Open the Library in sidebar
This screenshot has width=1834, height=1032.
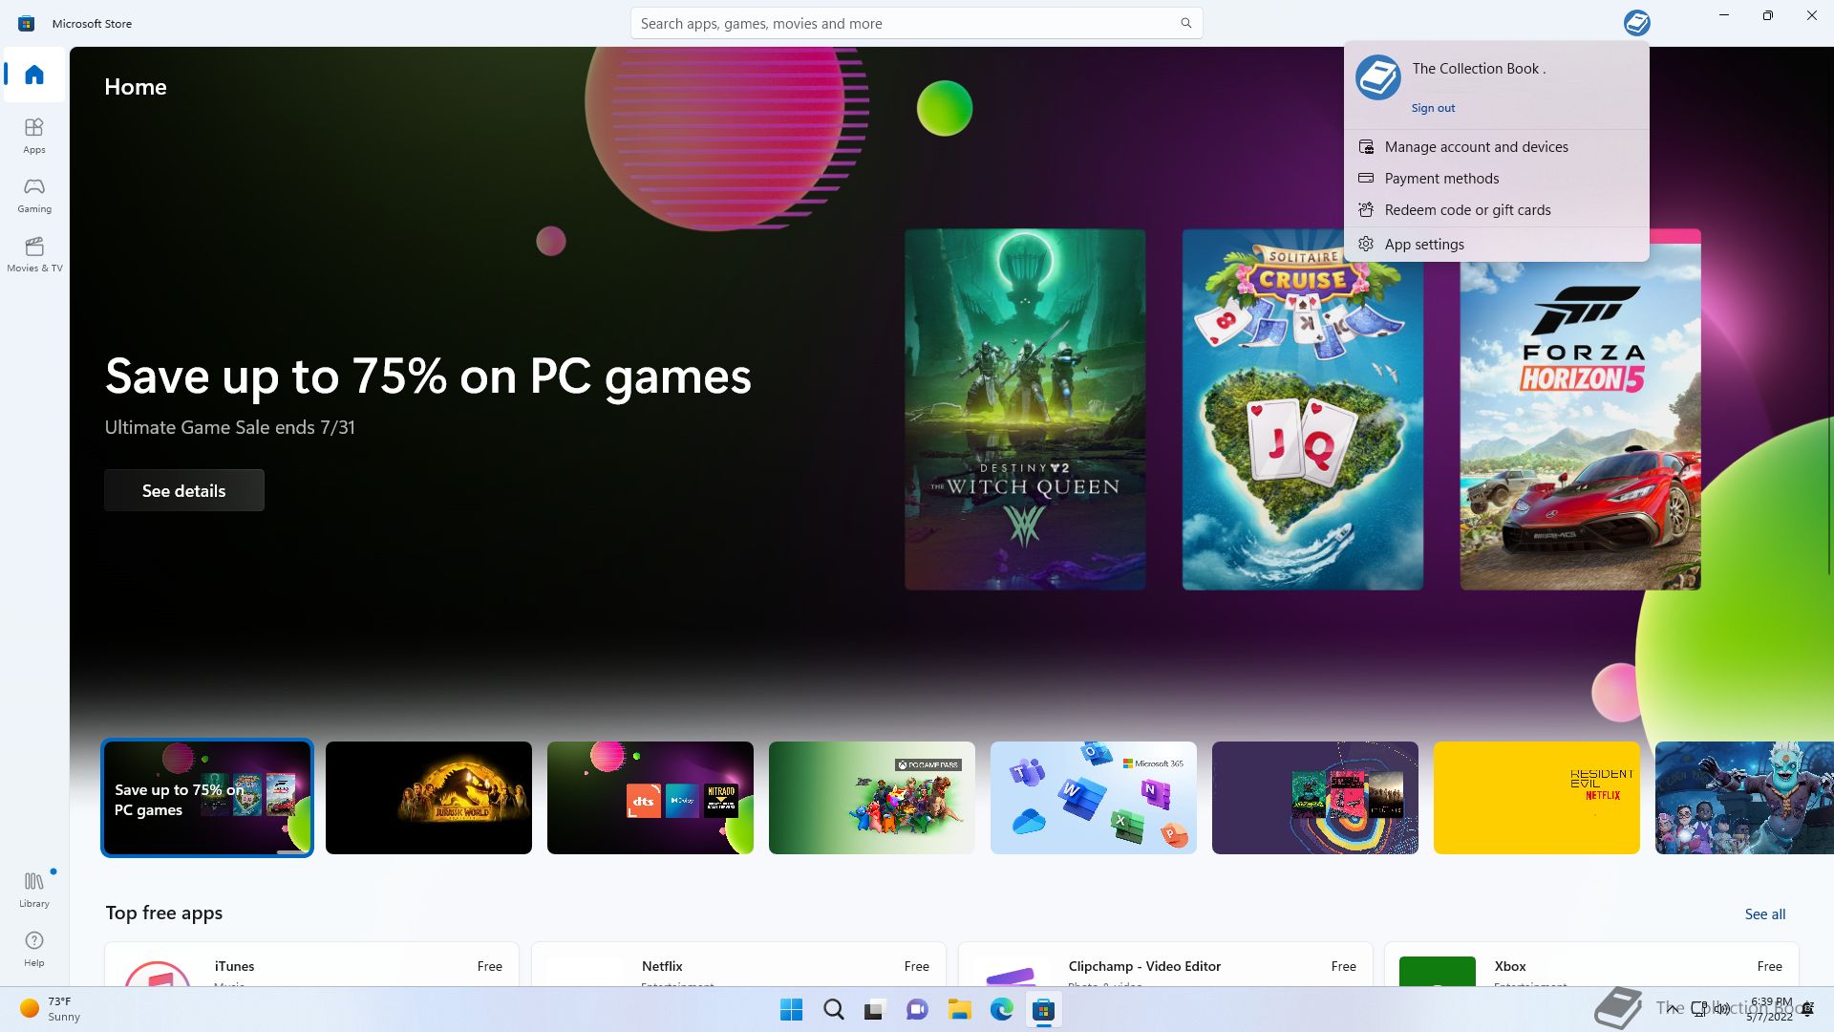[34, 889]
